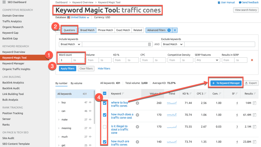Uncheck the 'where to buy traffic cones' checkbox
This screenshot has height=147, width=261.
pos(105,103)
